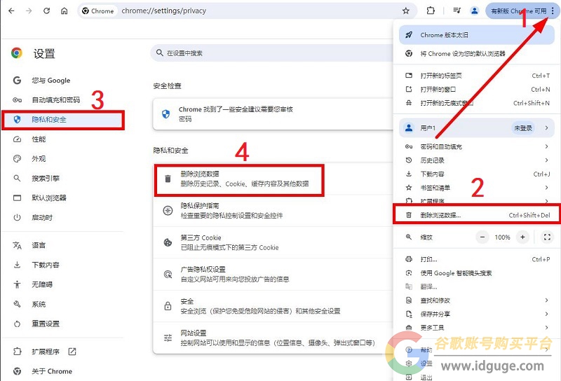This screenshot has width=561, height=381.
Task: Click the 100% zoom level value
Action: pyautogui.click(x=502, y=237)
